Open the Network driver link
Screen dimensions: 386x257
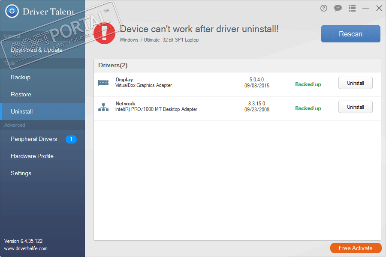click(x=125, y=104)
